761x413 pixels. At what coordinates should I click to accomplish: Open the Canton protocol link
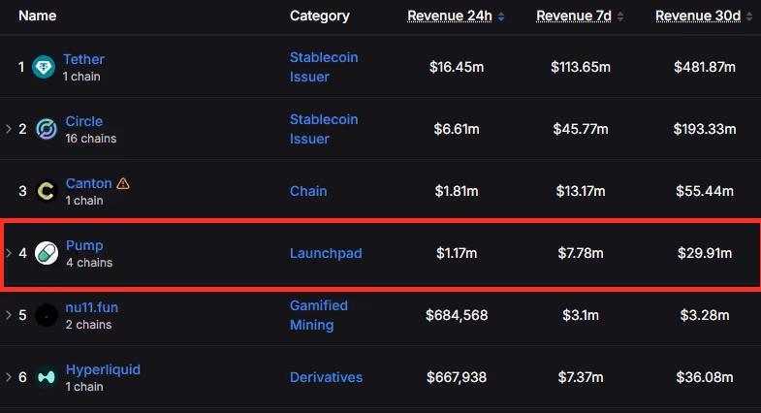[x=89, y=183]
